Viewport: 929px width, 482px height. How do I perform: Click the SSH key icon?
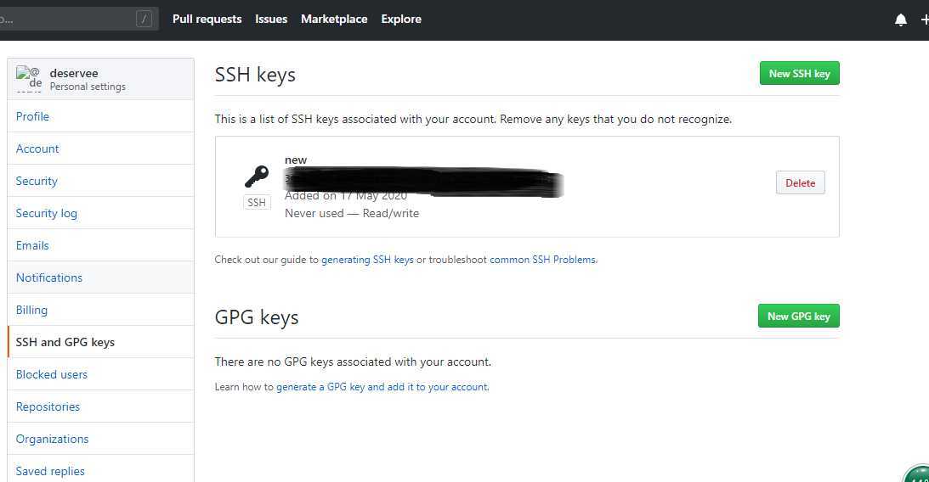point(257,176)
